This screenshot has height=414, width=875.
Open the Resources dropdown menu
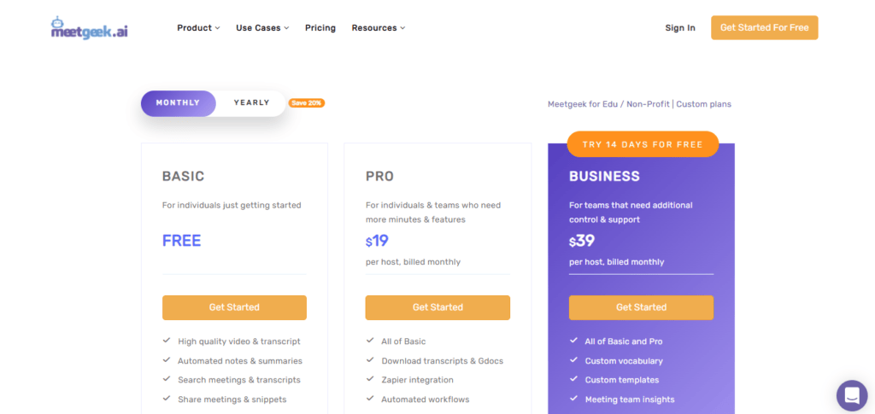click(378, 28)
